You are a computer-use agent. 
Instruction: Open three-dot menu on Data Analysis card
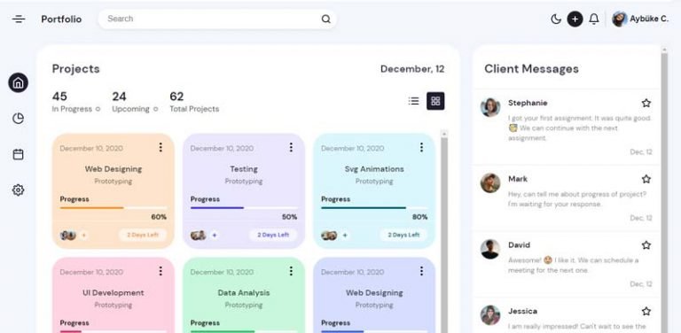point(291,271)
